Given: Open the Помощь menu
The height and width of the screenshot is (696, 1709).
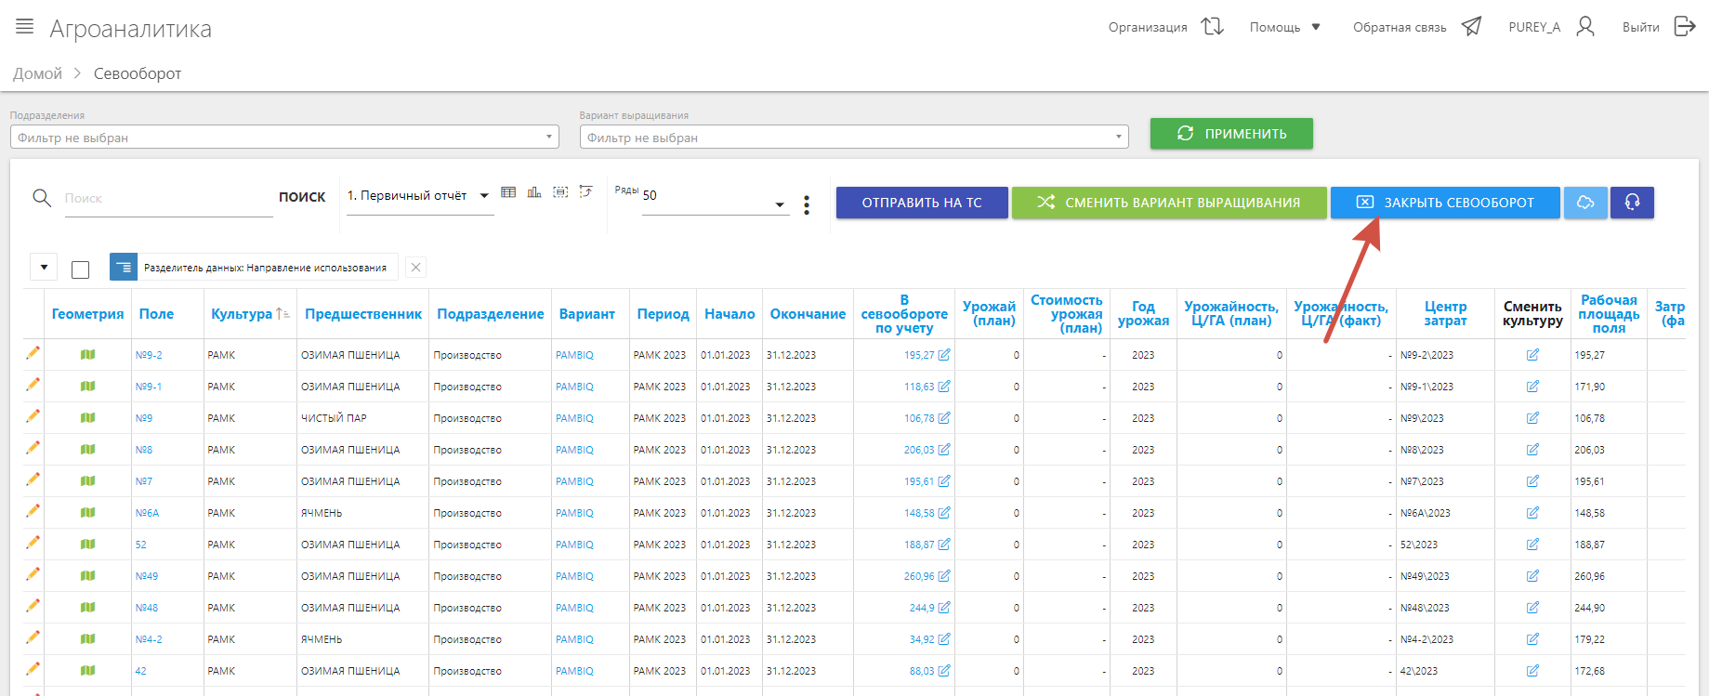Looking at the screenshot, I should [x=1284, y=27].
